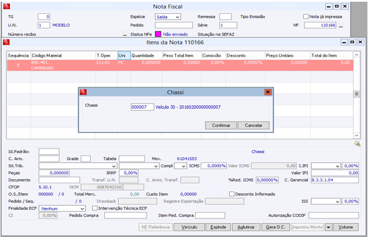This screenshot has width=368, height=237.
Task: Click the app icon in Itens da Nota title bar
Action: [6, 42]
